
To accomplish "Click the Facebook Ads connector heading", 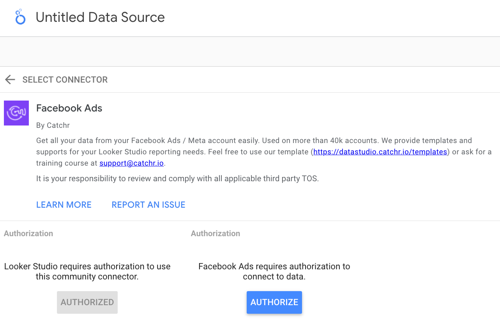I will click(69, 108).
